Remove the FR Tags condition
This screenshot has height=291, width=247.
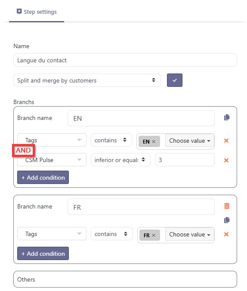(x=226, y=234)
